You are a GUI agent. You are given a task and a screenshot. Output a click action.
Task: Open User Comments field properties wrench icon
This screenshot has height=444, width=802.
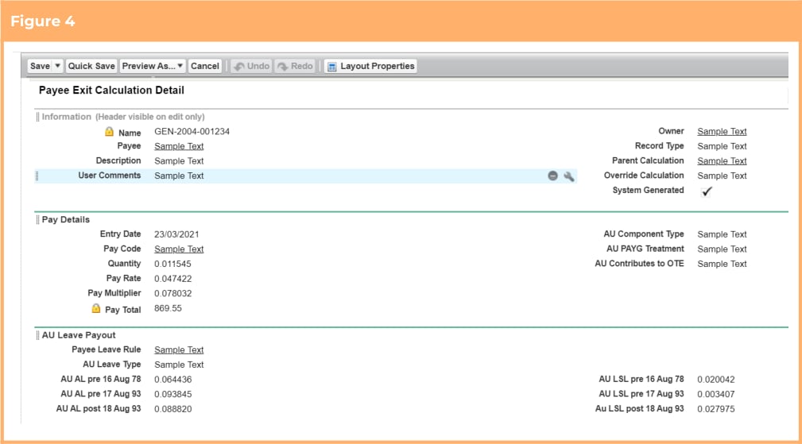[x=569, y=176]
